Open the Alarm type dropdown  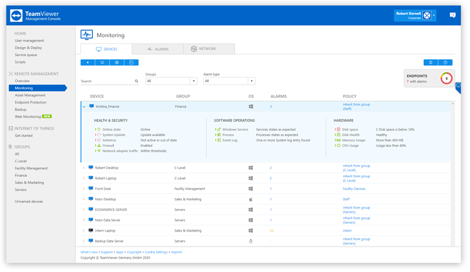tap(229, 81)
